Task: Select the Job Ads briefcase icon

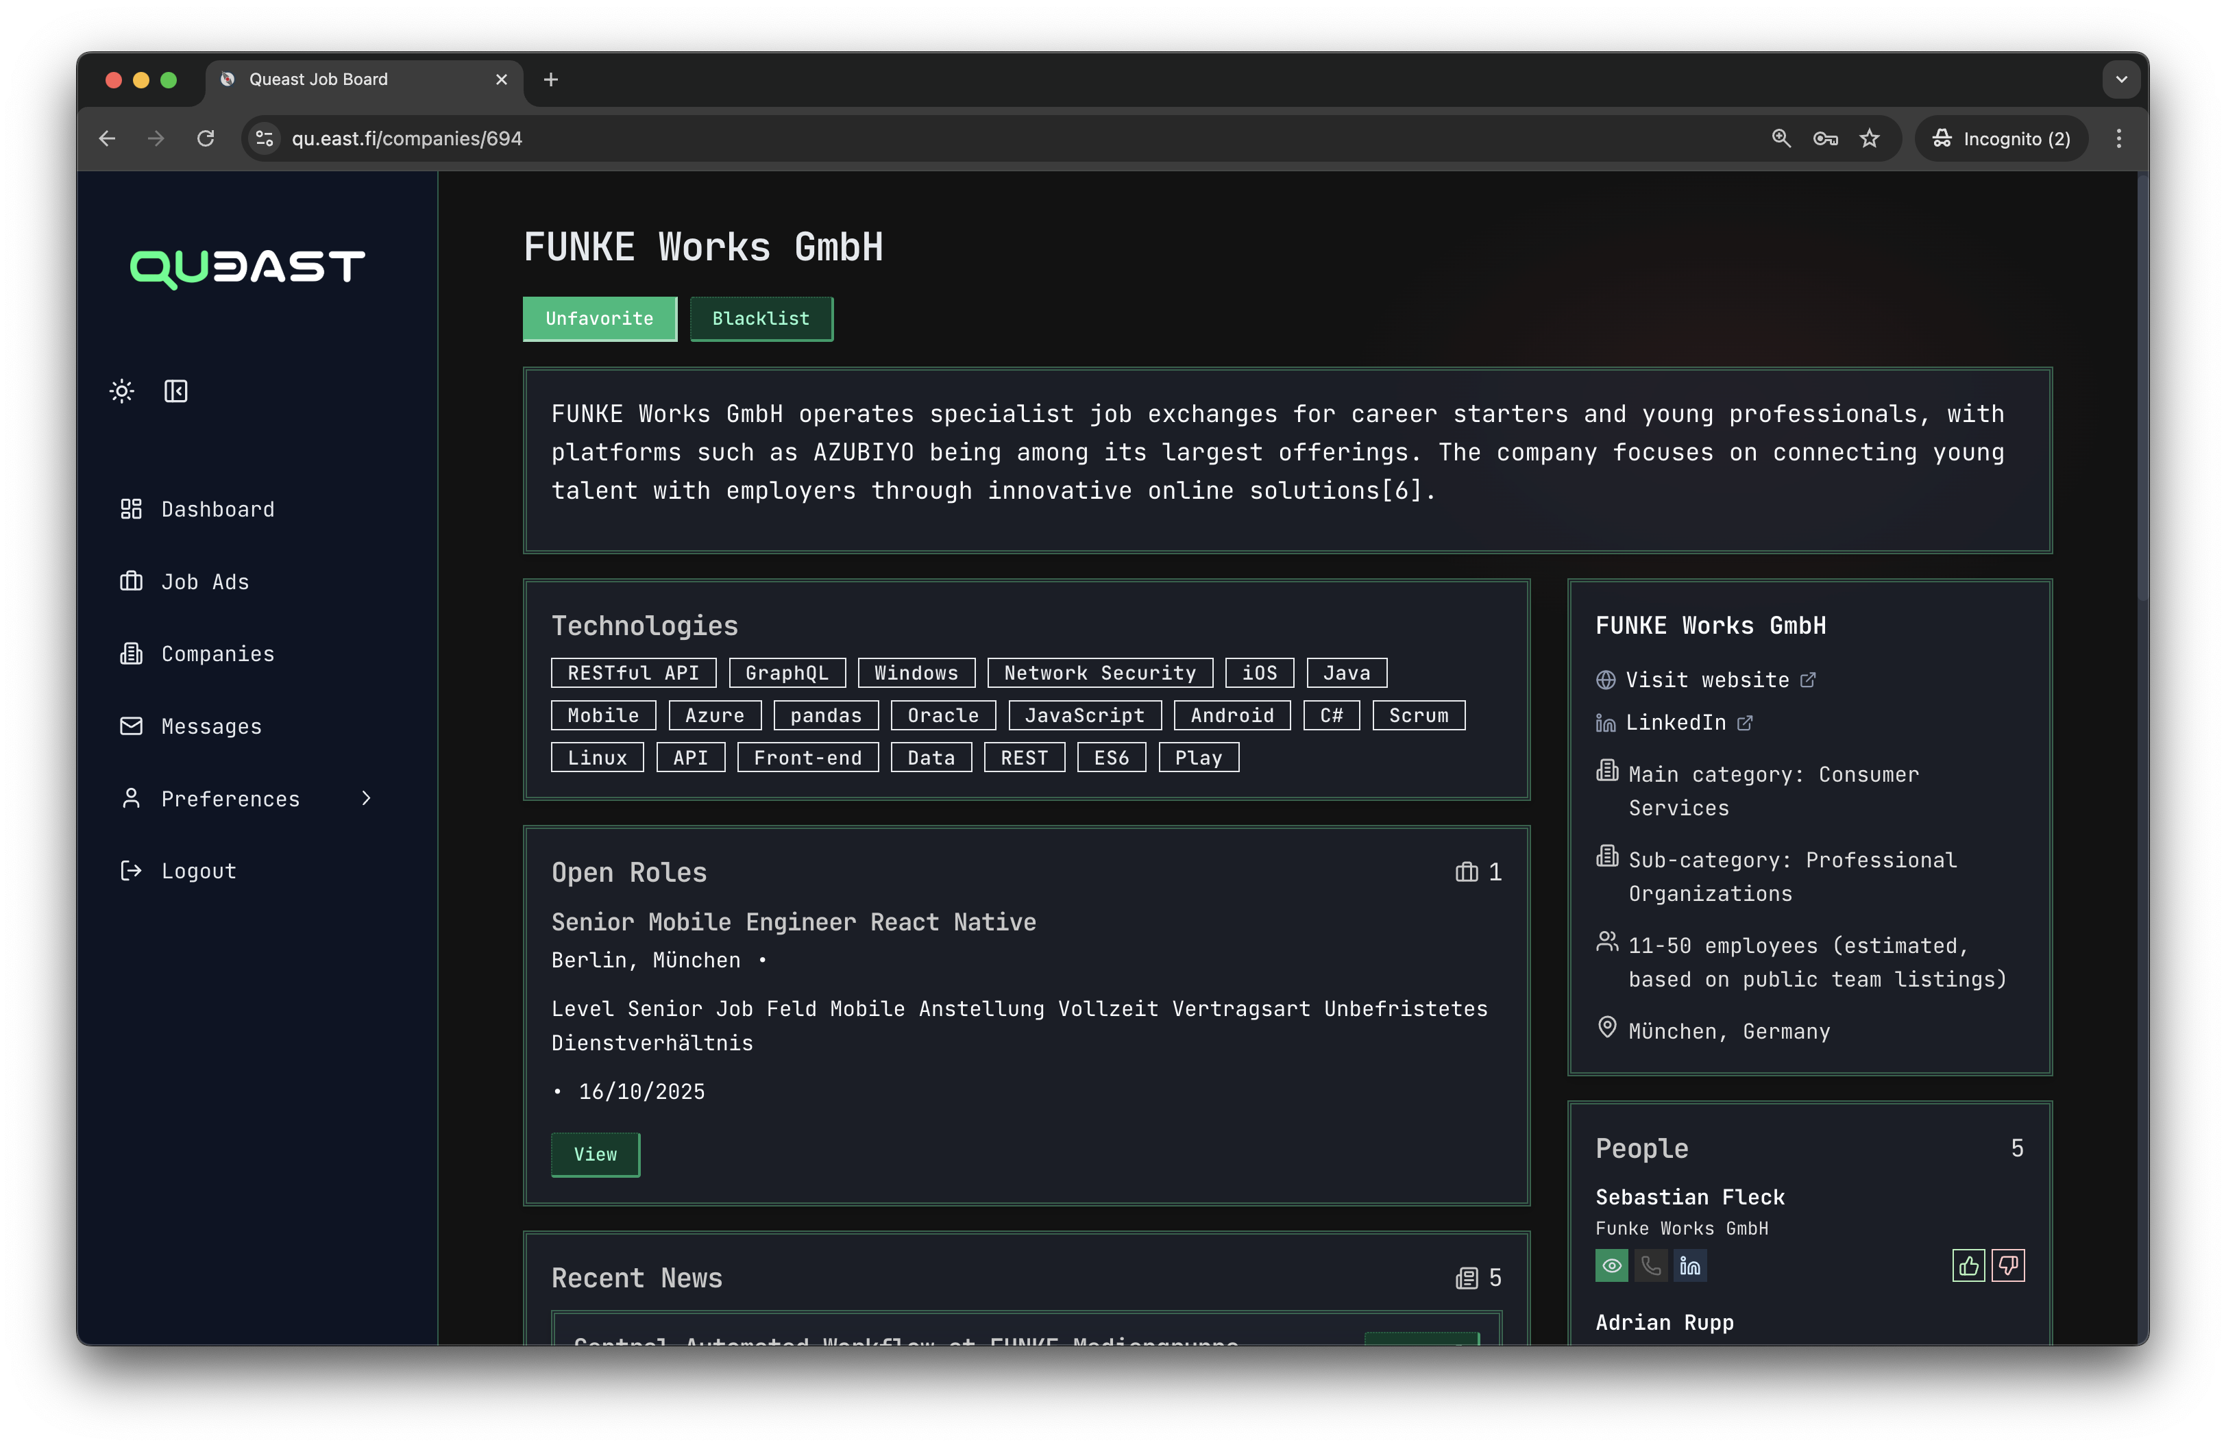Action: (x=131, y=582)
